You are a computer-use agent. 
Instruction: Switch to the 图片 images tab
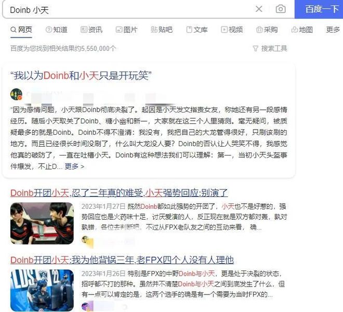tap(126, 30)
